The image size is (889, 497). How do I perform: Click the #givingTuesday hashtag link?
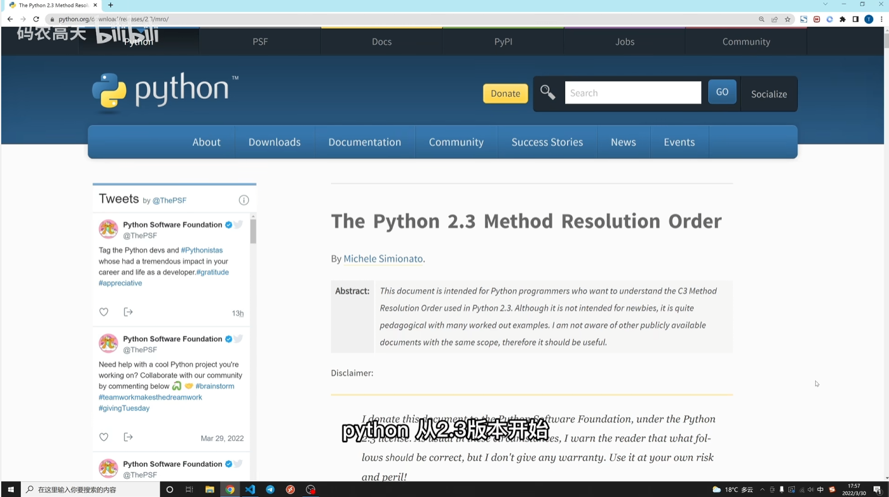[x=124, y=408]
